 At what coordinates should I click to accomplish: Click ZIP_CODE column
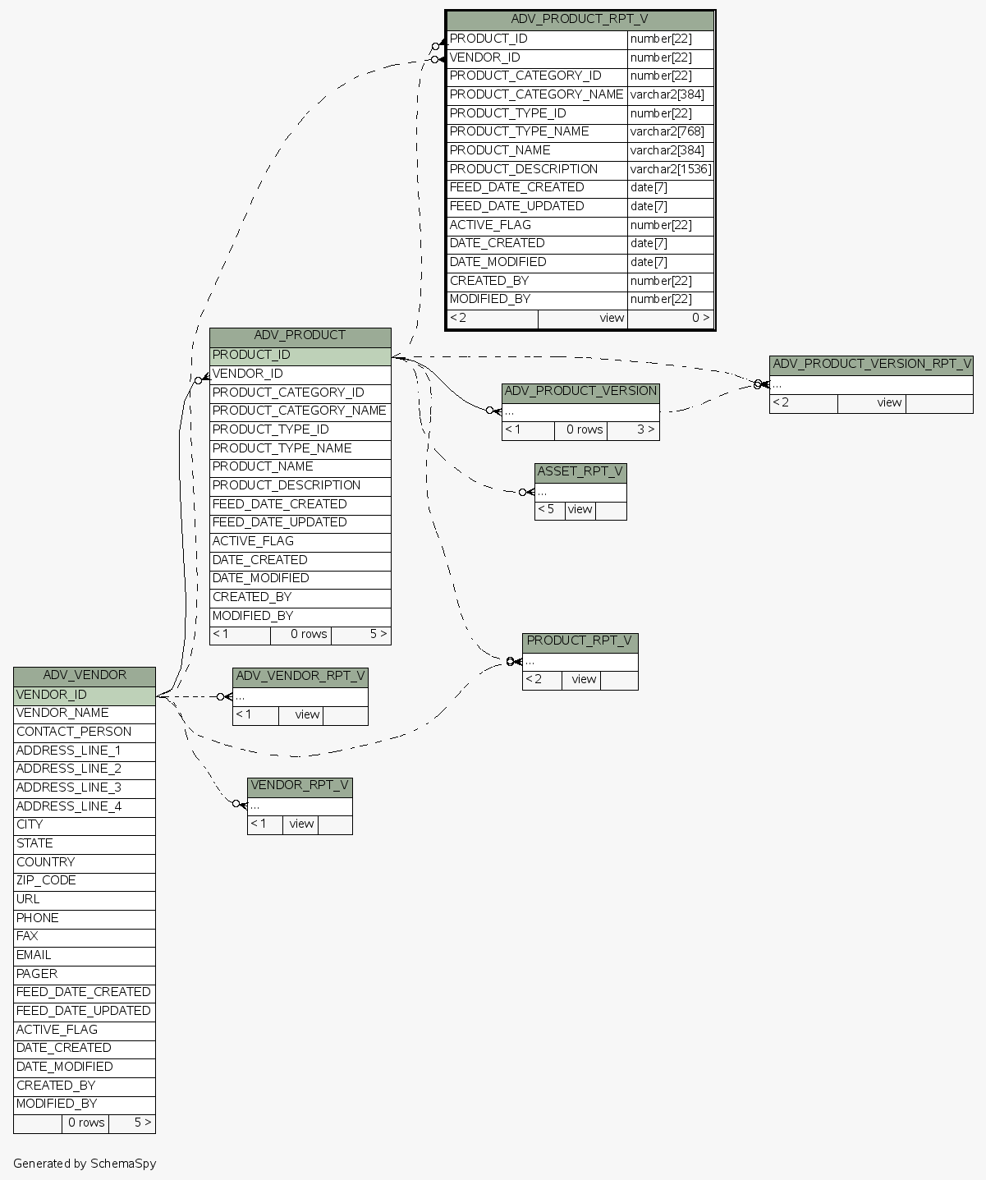point(85,881)
